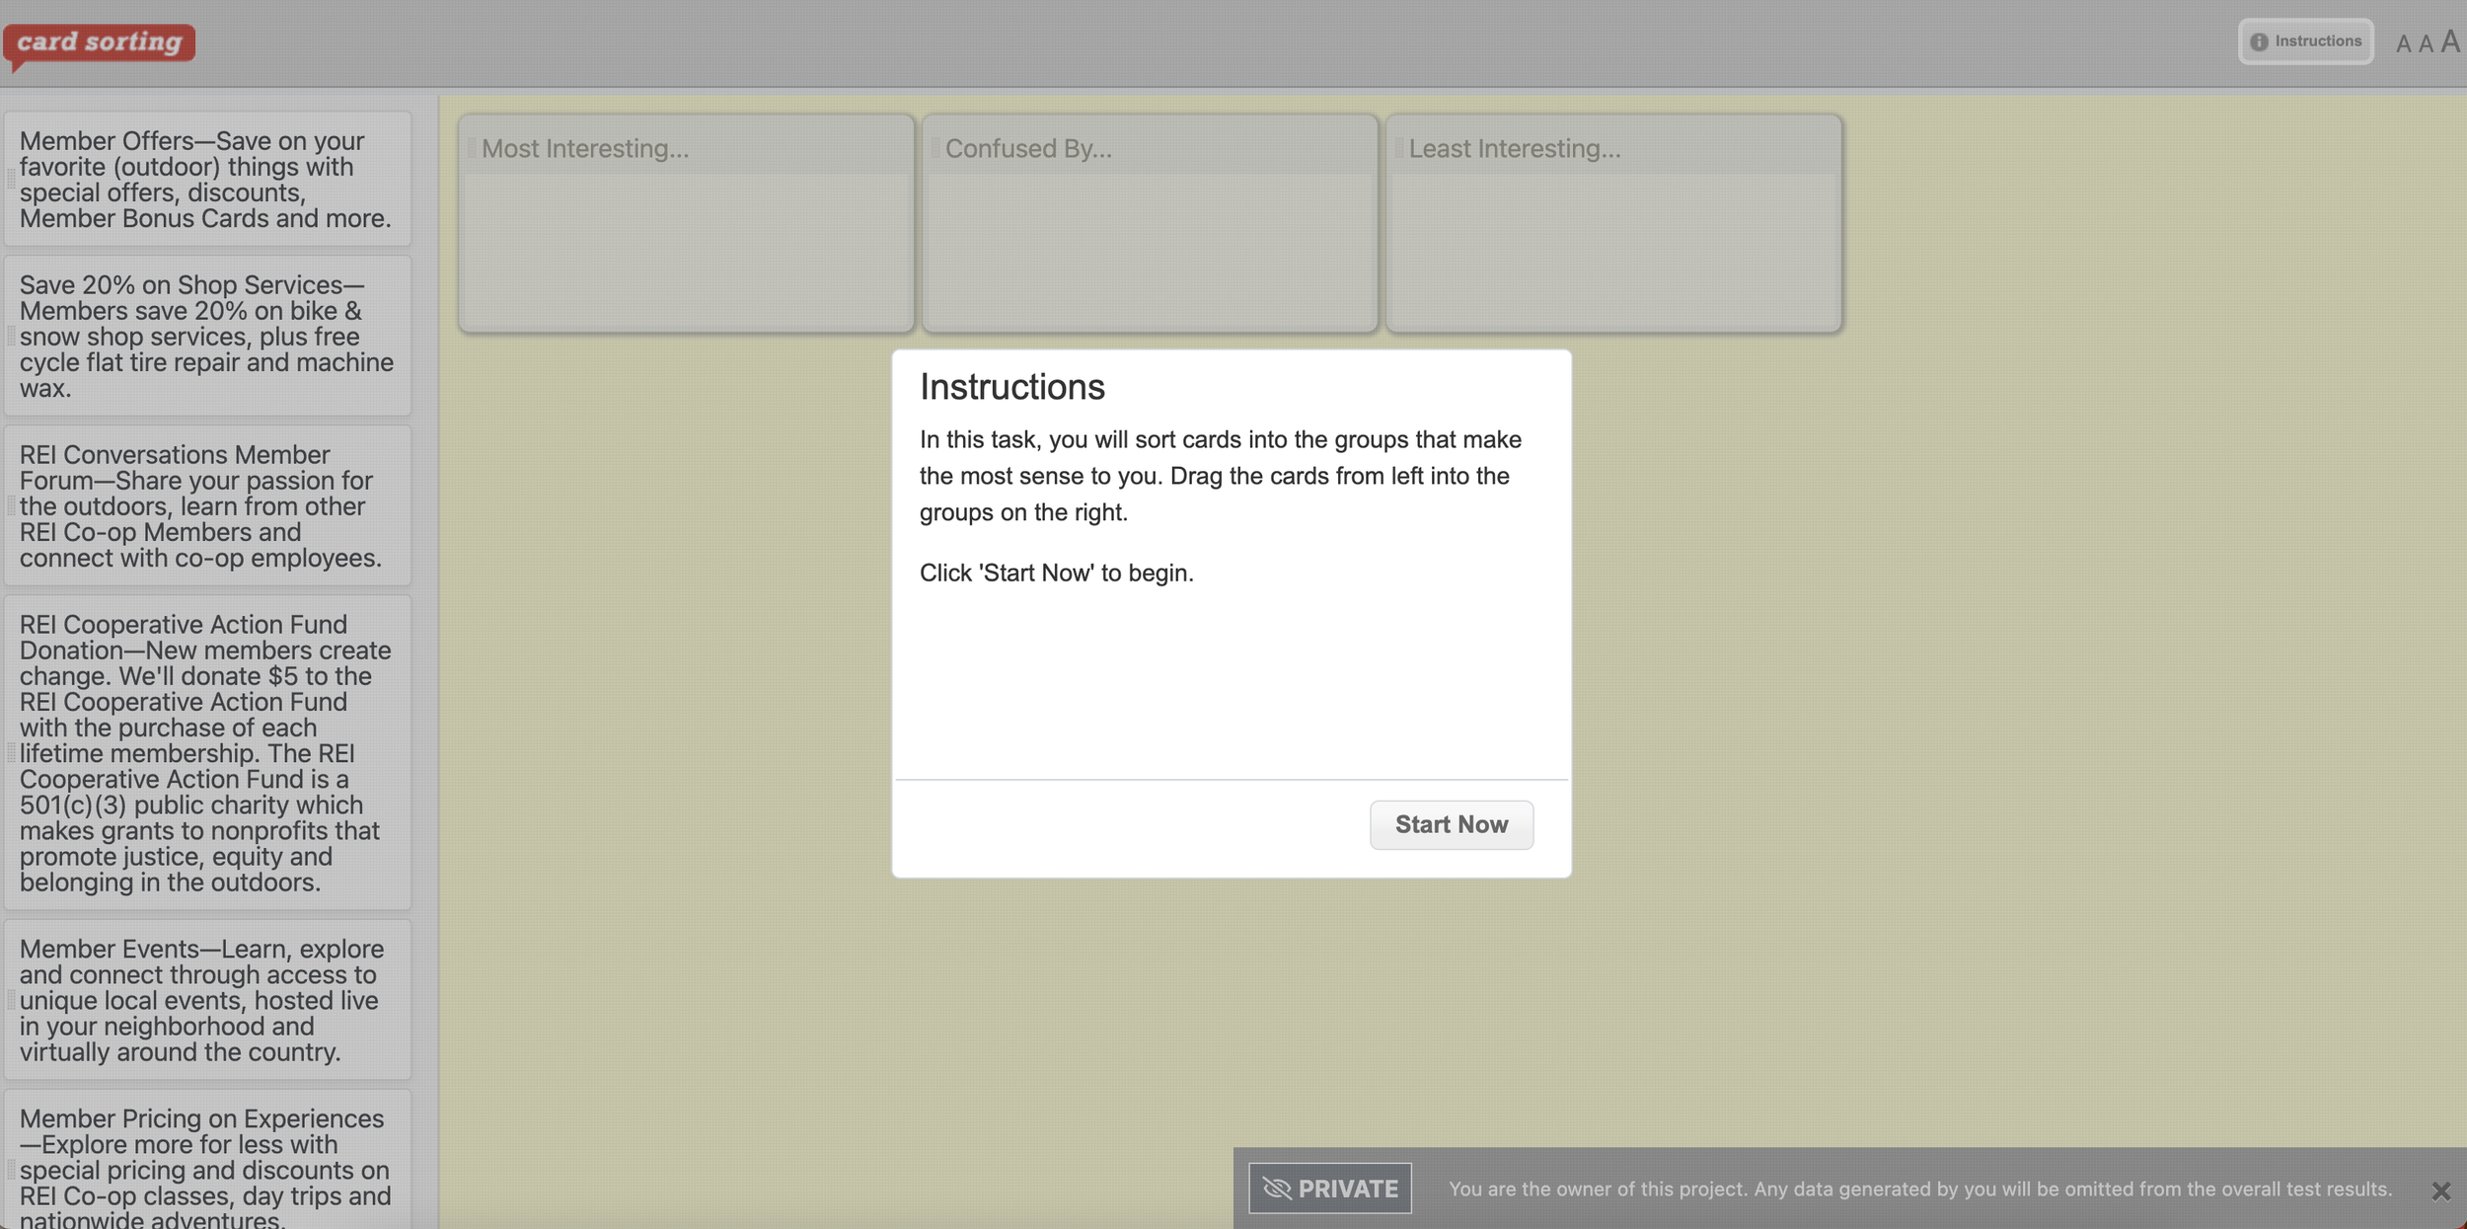Select the largest font size A
The height and width of the screenshot is (1229, 2467).
point(2450,41)
